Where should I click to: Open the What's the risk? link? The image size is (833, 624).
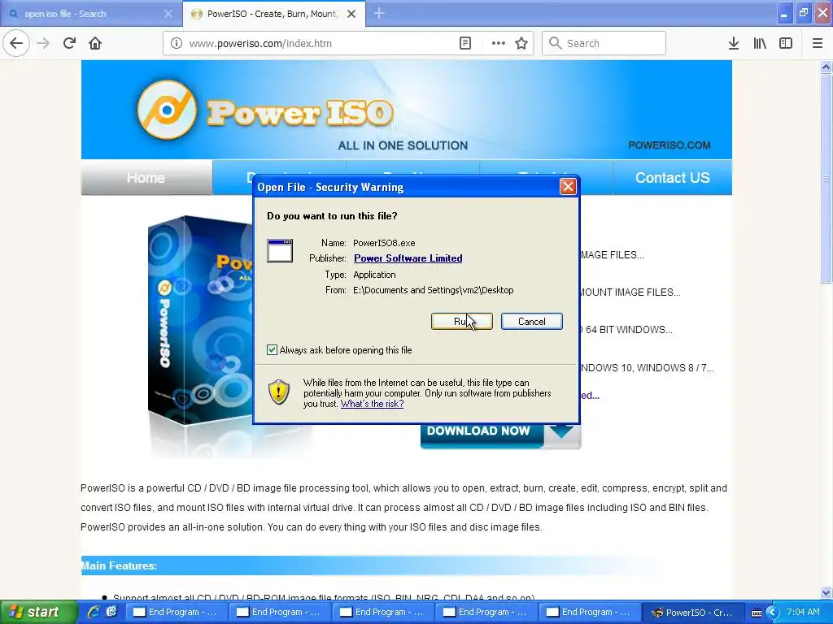click(372, 404)
